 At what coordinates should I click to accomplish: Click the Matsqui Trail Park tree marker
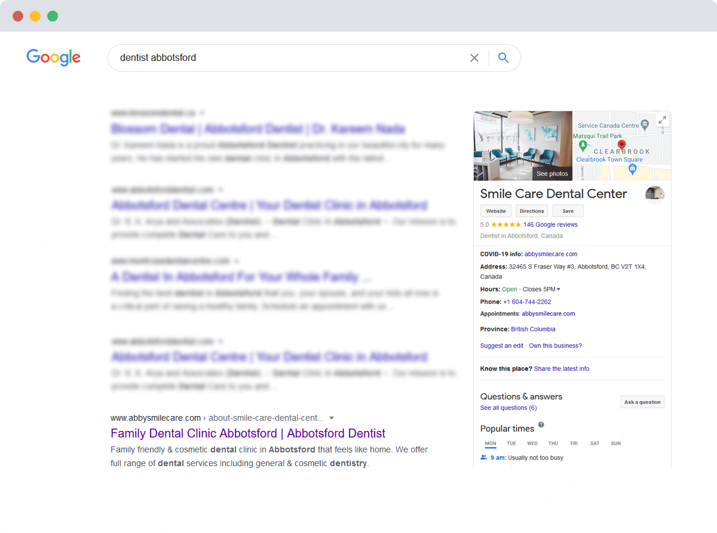[x=583, y=146]
